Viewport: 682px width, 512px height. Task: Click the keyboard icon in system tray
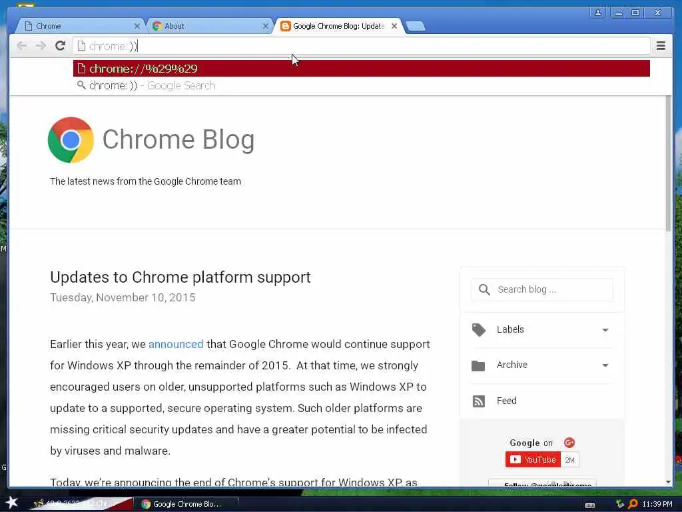[x=590, y=505]
